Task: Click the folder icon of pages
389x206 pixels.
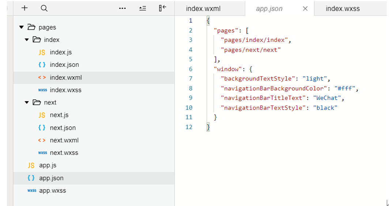Action: (31, 27)
